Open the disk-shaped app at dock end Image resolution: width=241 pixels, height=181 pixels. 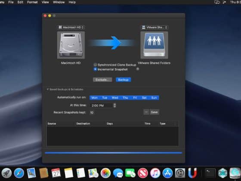235,173
